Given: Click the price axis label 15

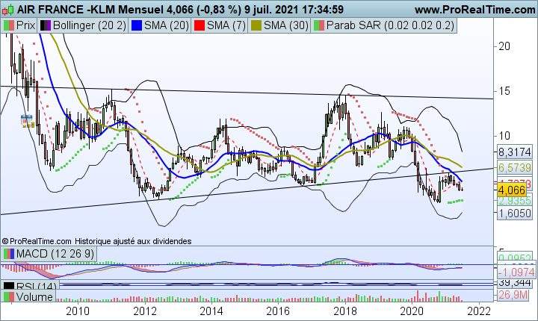Looking at the screenshot, I should click(x=504, y=91).
